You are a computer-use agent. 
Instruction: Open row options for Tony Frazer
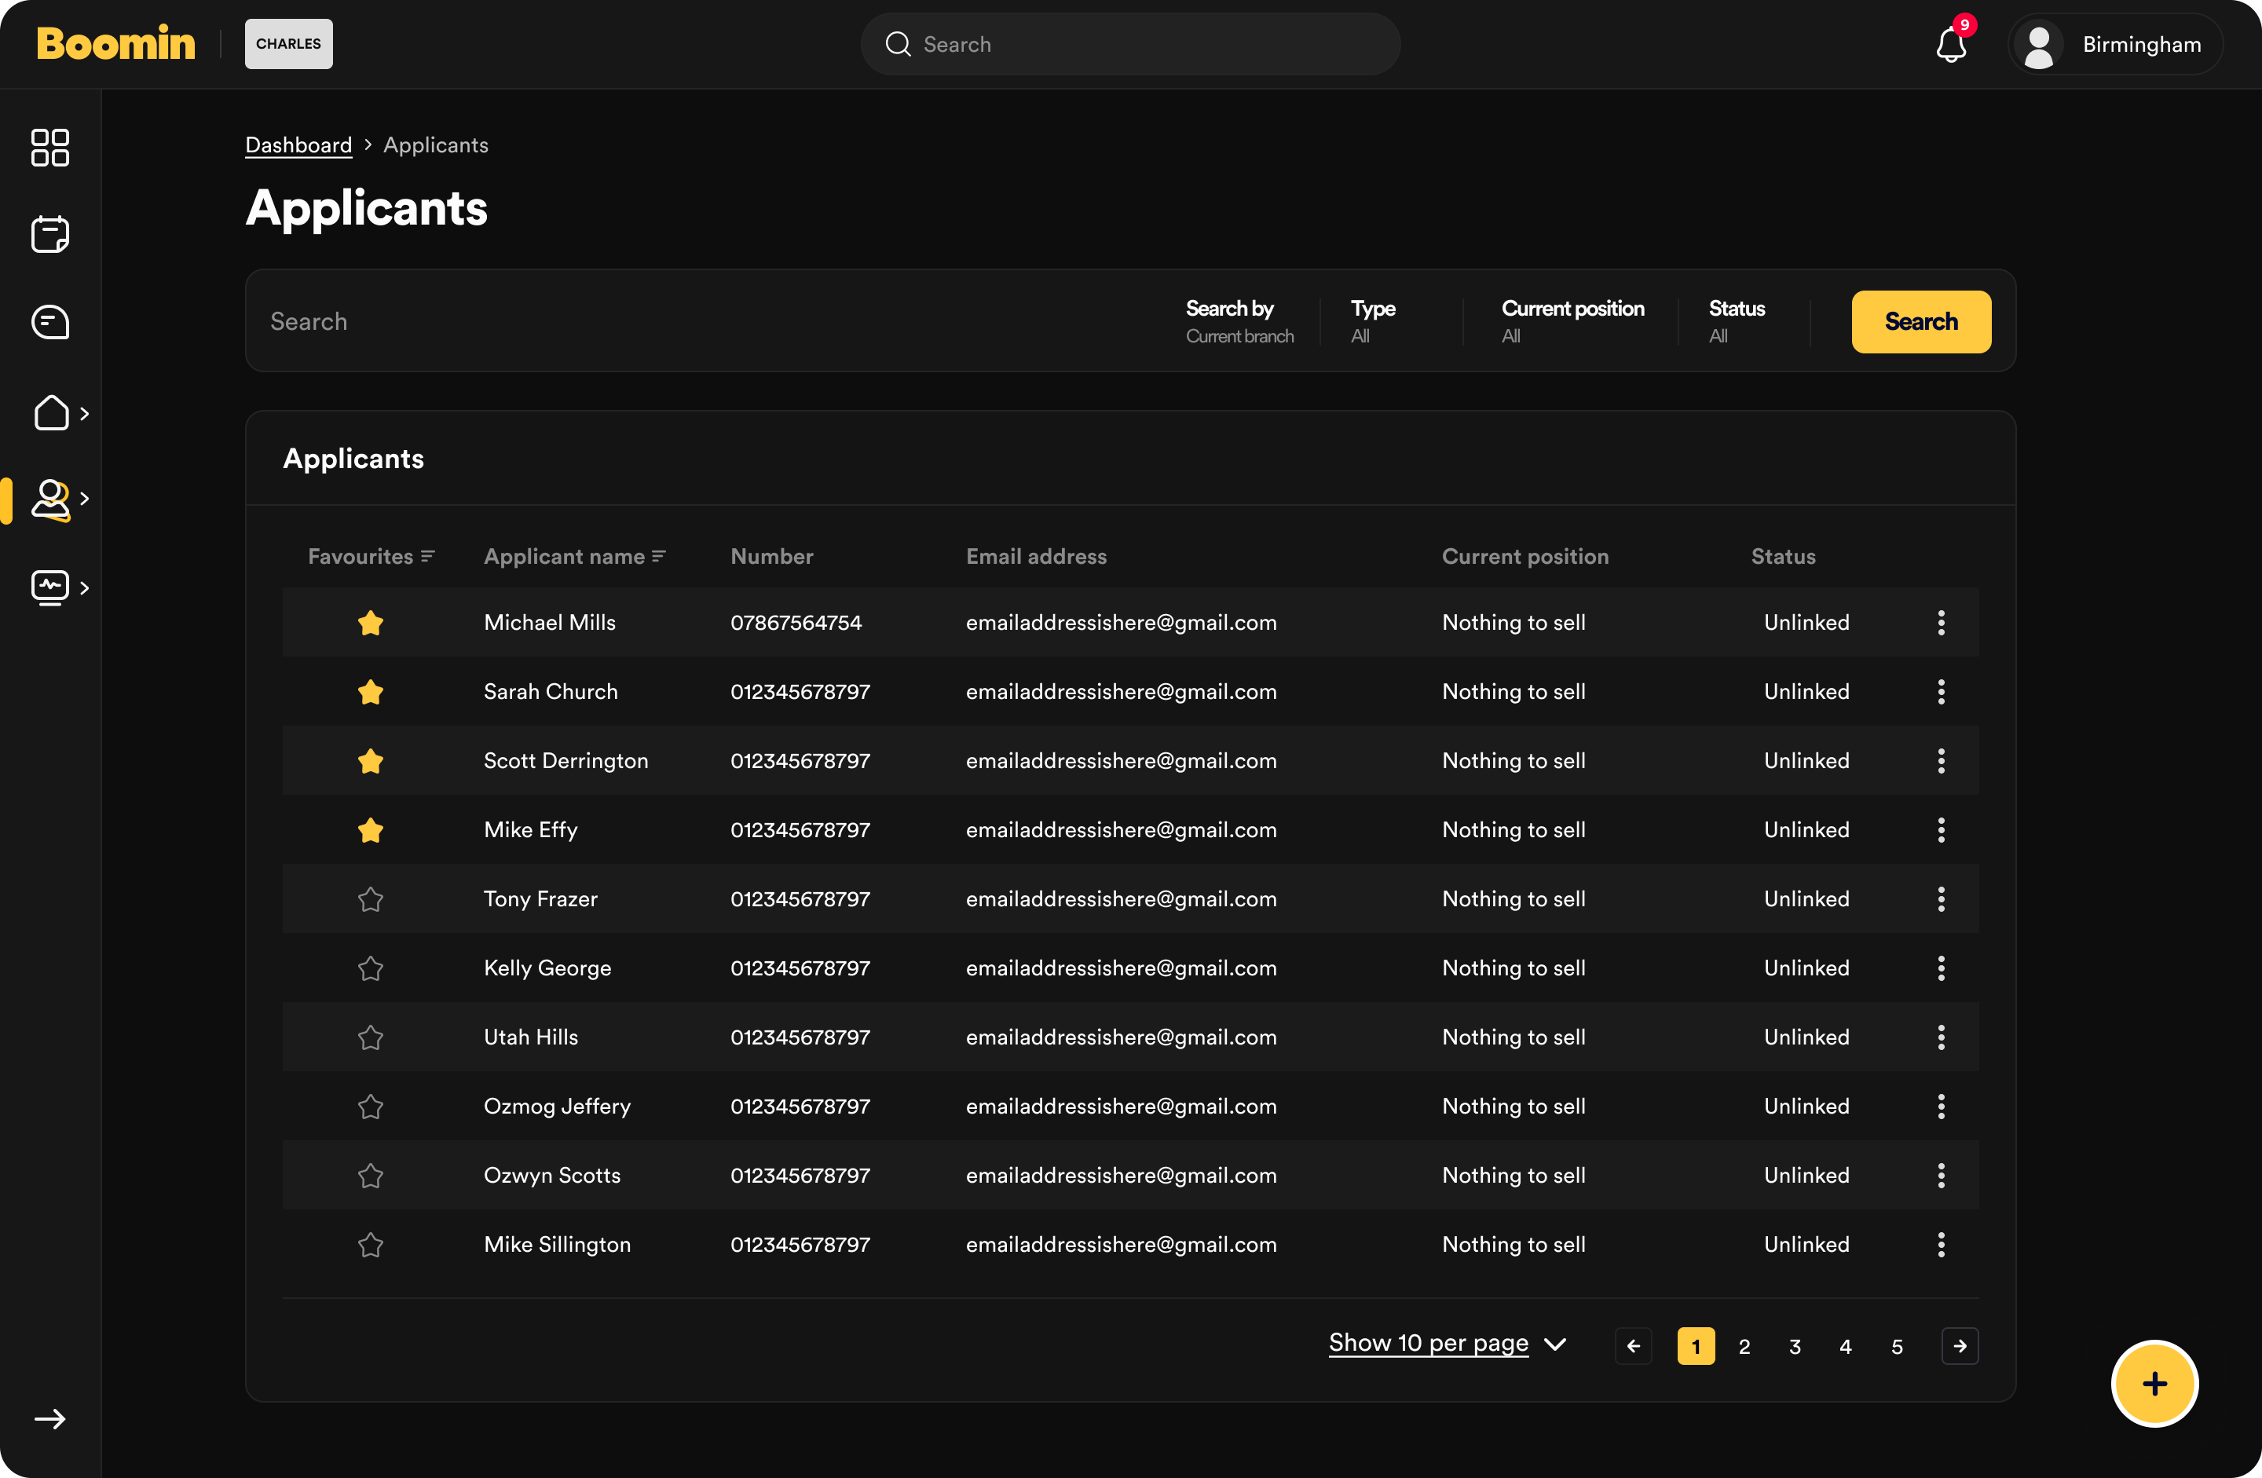click(x=1941, y=899)
